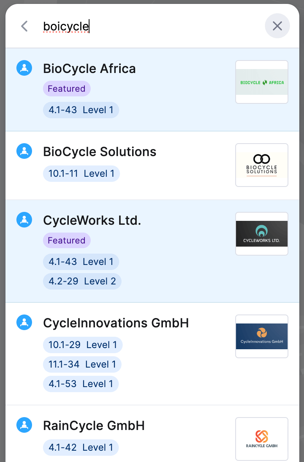The width and height of the screenshot is (304, 462).
Task: Click into the search field containing 'boicycle'
Action: pos(150,26)
